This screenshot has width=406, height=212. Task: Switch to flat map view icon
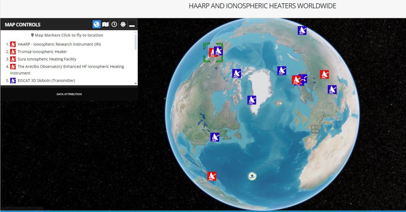pyautogui.click(x=105, y=25)
